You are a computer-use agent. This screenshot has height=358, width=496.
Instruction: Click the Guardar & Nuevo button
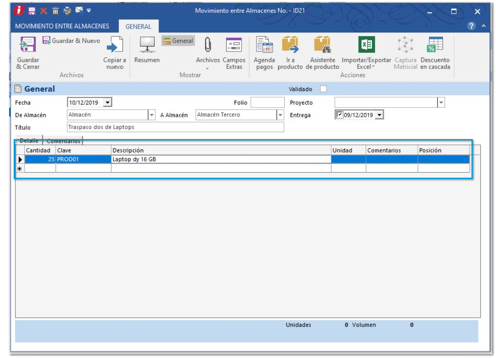(x=71, y=41)
